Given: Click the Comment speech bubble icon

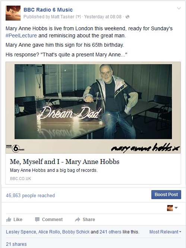Looking at the screenshot, I should (x=37, y=220).
